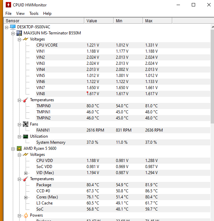214x221 pixels.
Task: Collapse the Utilization group
Action: tap(19, 137)
